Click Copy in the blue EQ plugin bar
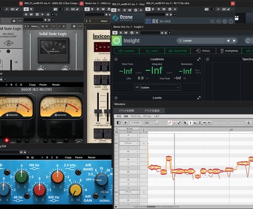Viewport: 253px width, 209px height. [68, 157]
